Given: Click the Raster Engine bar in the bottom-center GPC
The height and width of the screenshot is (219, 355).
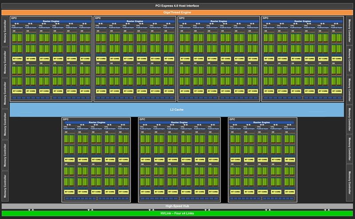Looking at the screenshot, I should pyautogui.click(x=179, y=123).
